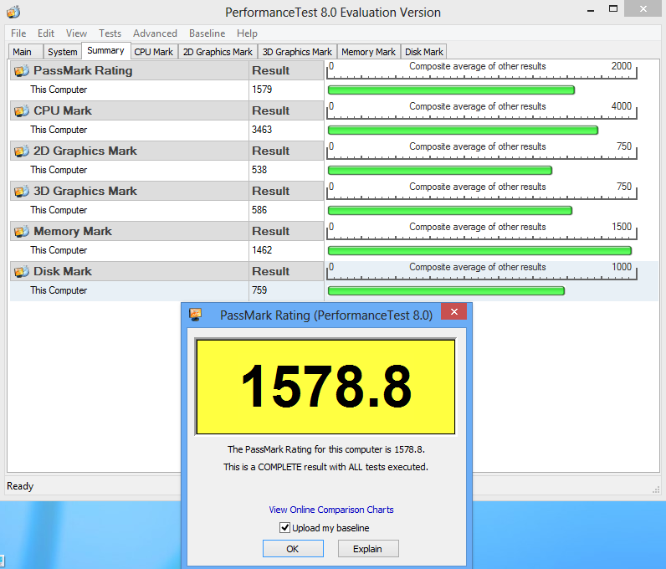Maximize the PerformanceTest window
Viewport: 666px width, 569px height.
point(613,9)
